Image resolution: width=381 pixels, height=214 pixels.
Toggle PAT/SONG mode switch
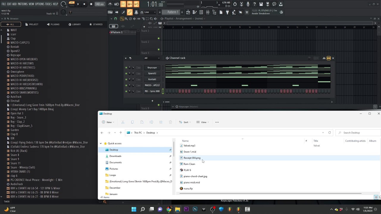71,4
